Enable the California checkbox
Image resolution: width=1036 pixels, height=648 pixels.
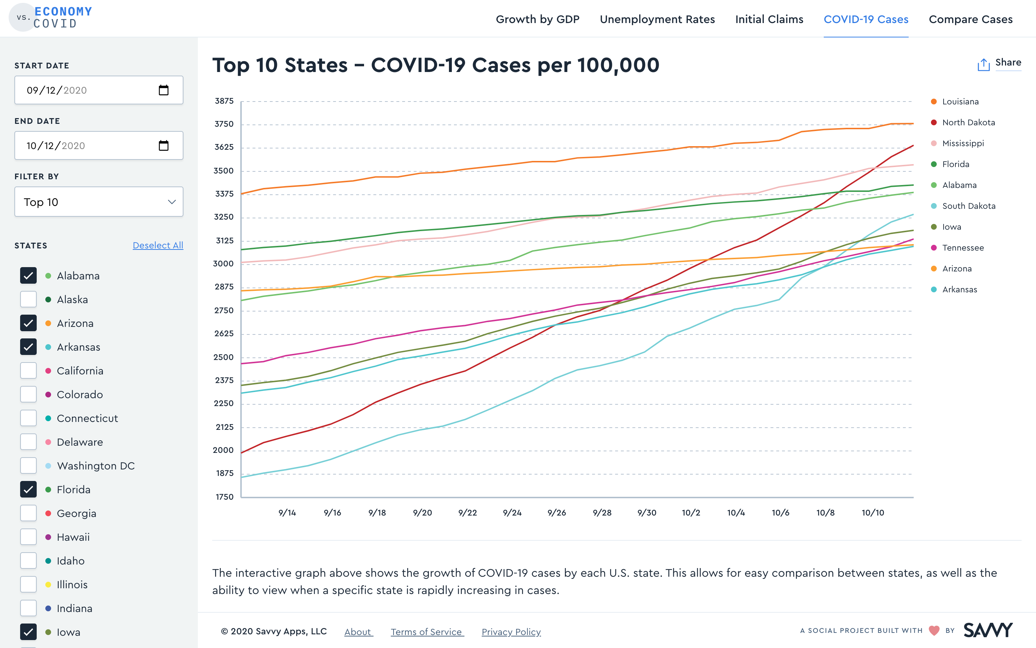pos(28,371)
